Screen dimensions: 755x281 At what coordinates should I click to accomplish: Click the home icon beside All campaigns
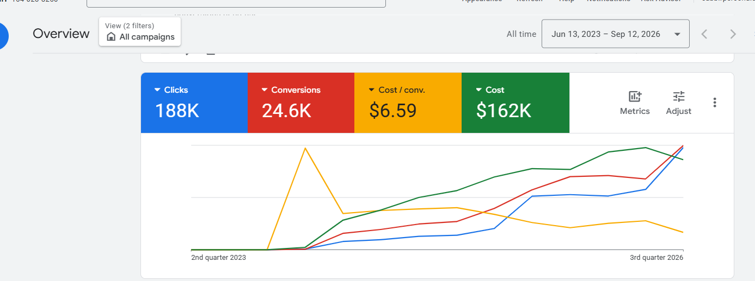(x=111, y=37)
